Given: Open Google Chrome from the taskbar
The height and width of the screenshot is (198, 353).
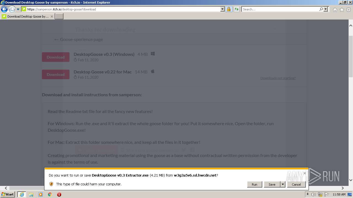Looking at the screenshot, I should coord(50,194).
